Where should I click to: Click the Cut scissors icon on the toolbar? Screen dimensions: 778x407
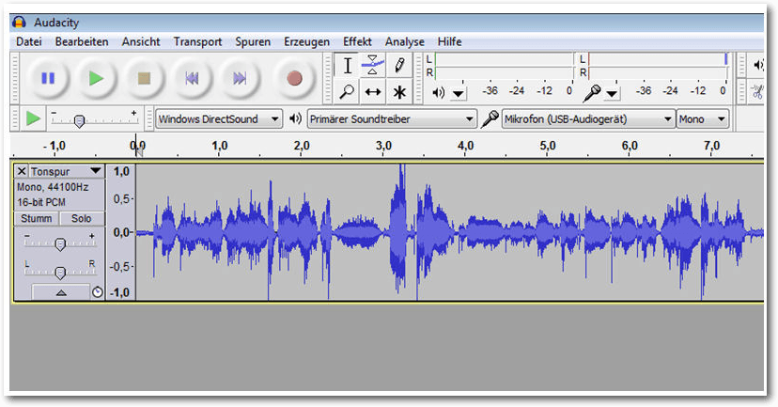point(757,92)
